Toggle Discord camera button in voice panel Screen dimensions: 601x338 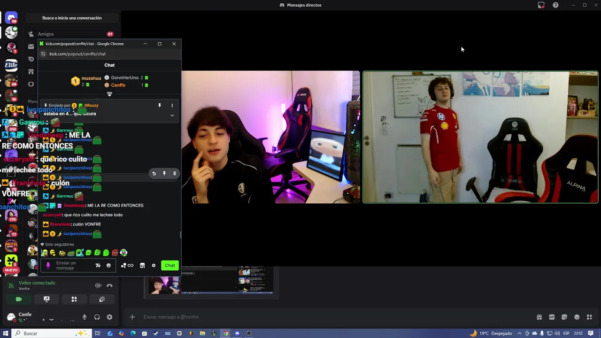19,299
